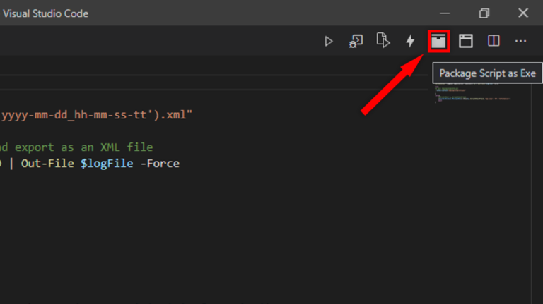The width and height of the screenshot is (543, 304).
Task: Open the window-shaped icon beside the package icon
Action: tap(466, 41)
